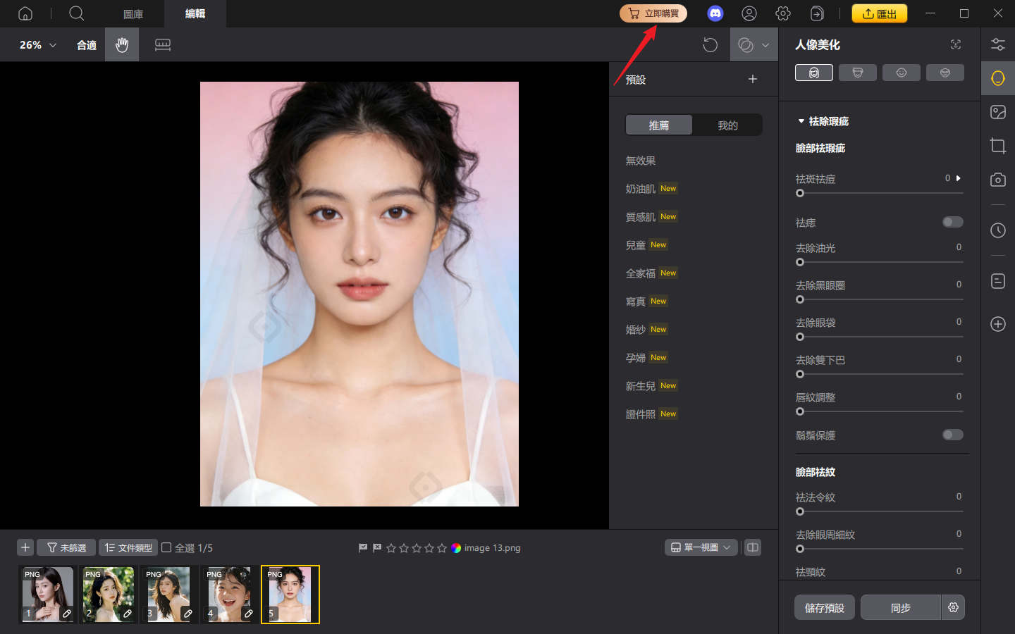The image size is (1015, 634).
Task: Toggle the 祛痣 switch on
Action: pyautogui.click(x=952, y=223)
